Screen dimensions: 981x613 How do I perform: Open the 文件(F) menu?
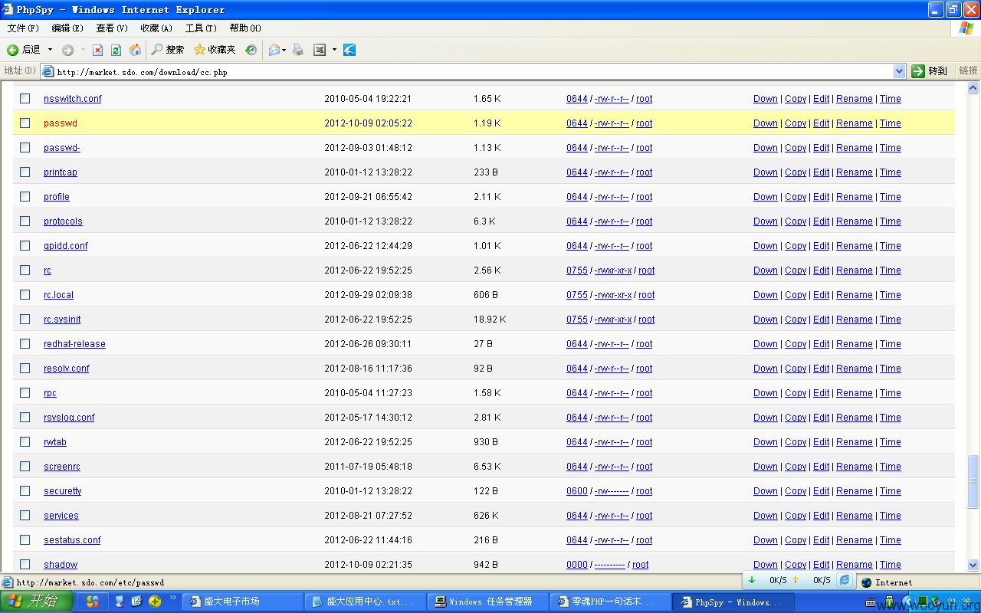coord(23,28)
